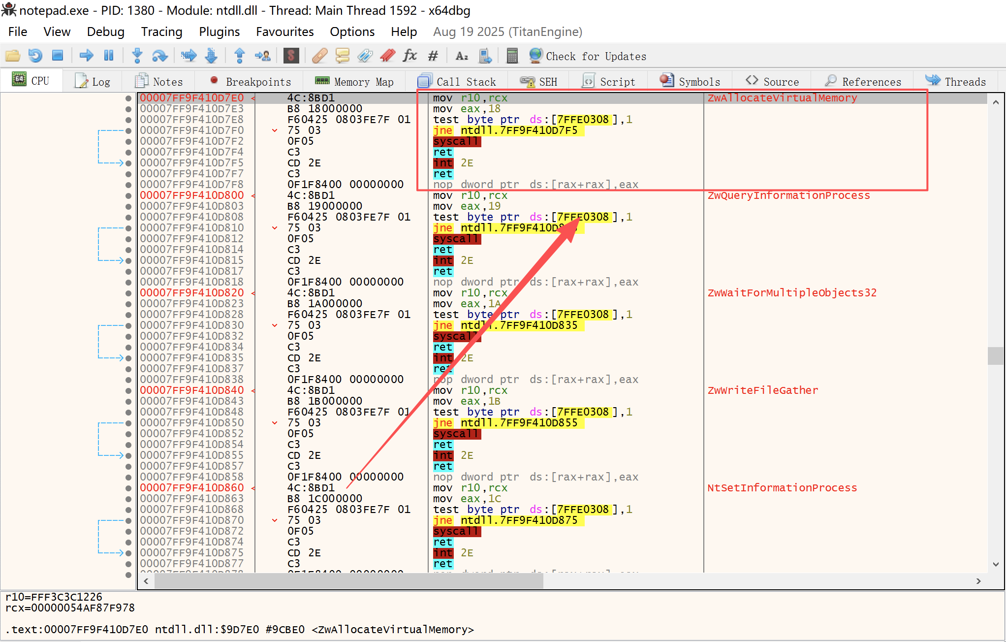Click the scroll-up arrow of the disassembly scrollbar
The image size is (1006, 642).
[x=996, y=102]
